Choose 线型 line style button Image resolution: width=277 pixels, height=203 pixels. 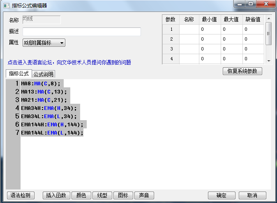[102, 196]
